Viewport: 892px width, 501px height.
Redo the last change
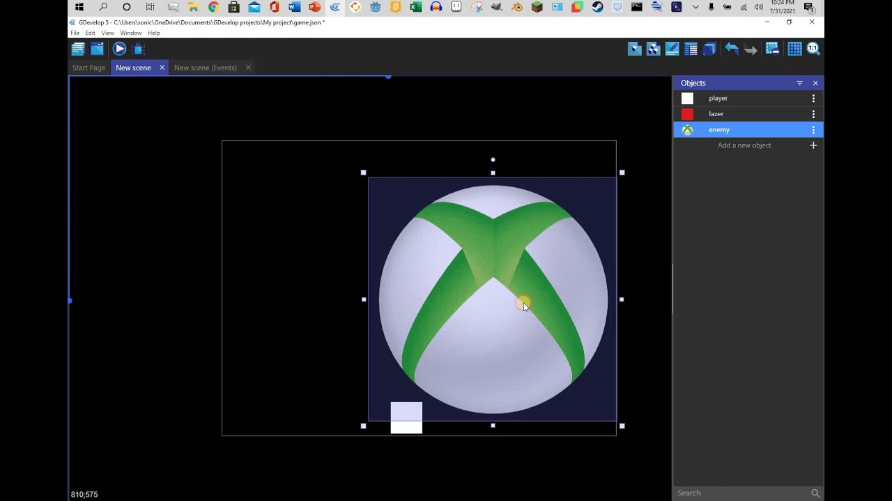751,49
